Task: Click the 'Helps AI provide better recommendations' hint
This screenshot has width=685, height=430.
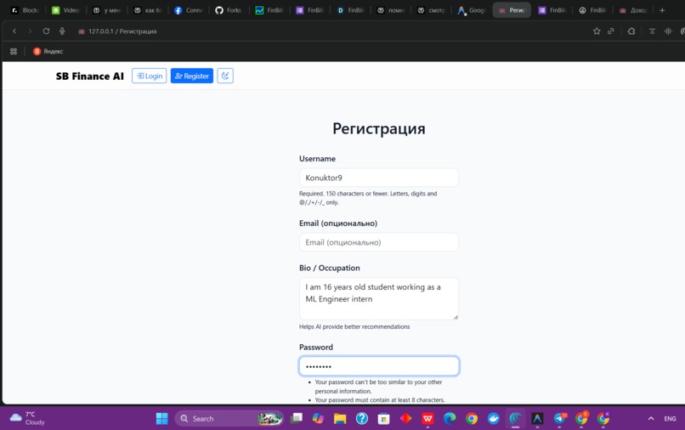Action: [354, 326]
